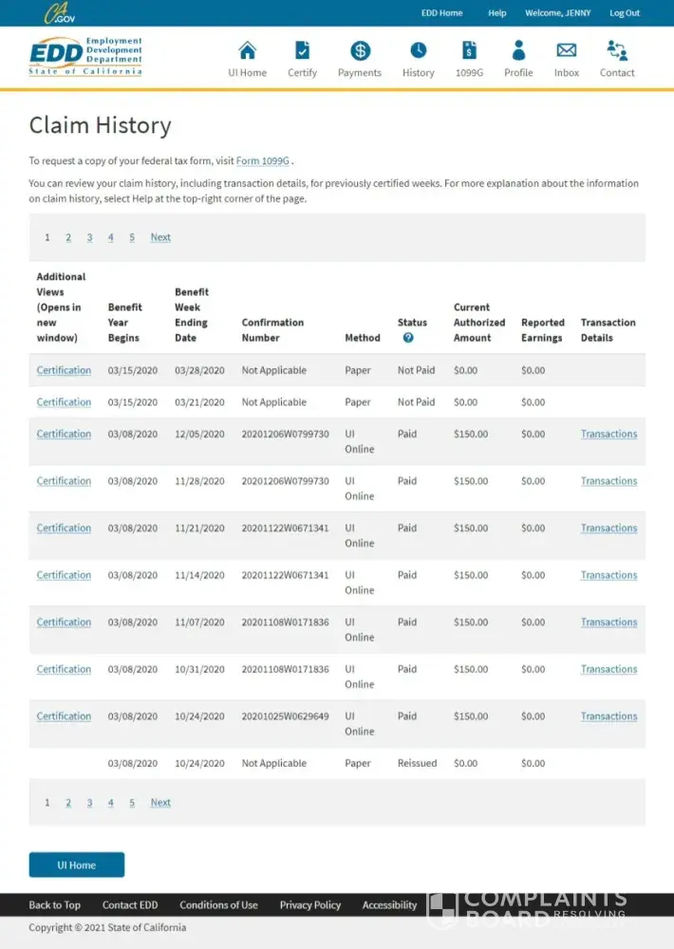Click the CA.GOV logo
The height and width of the screenshot is (949, 674).
coord(60,13)
